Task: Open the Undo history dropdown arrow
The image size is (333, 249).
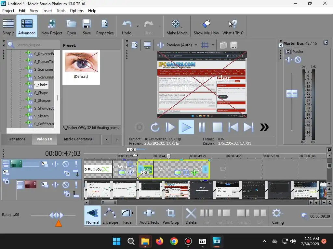Action: pos(138,26)
